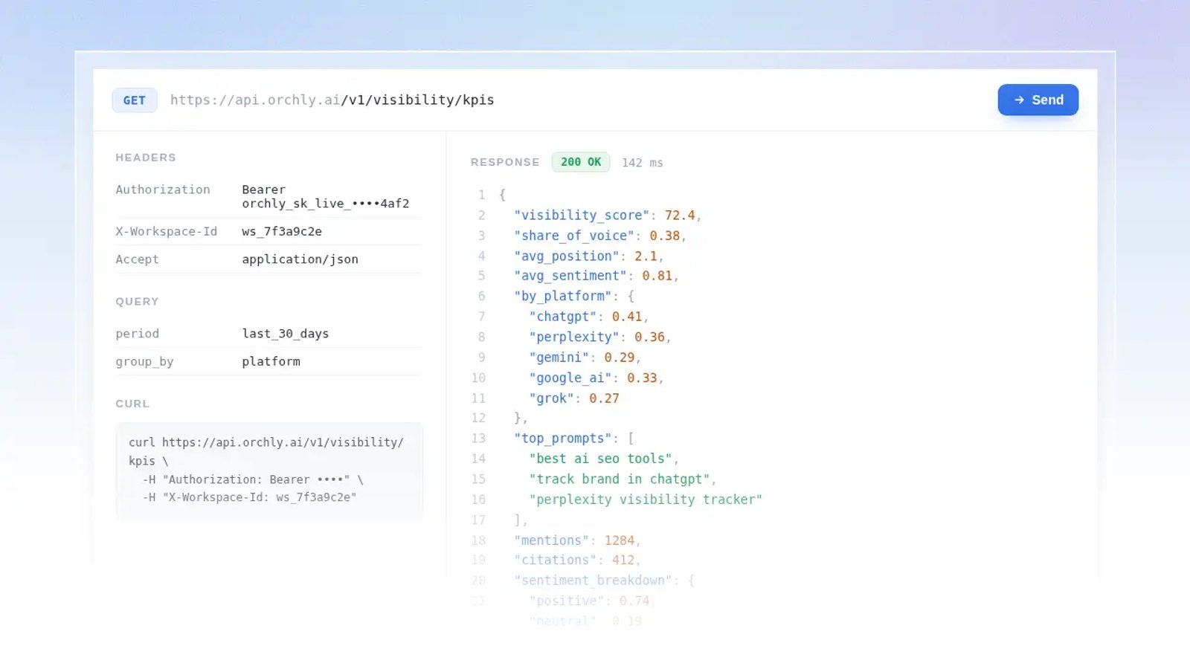Select the 72.4 value

pyautogui.click(x=680, y=216)
